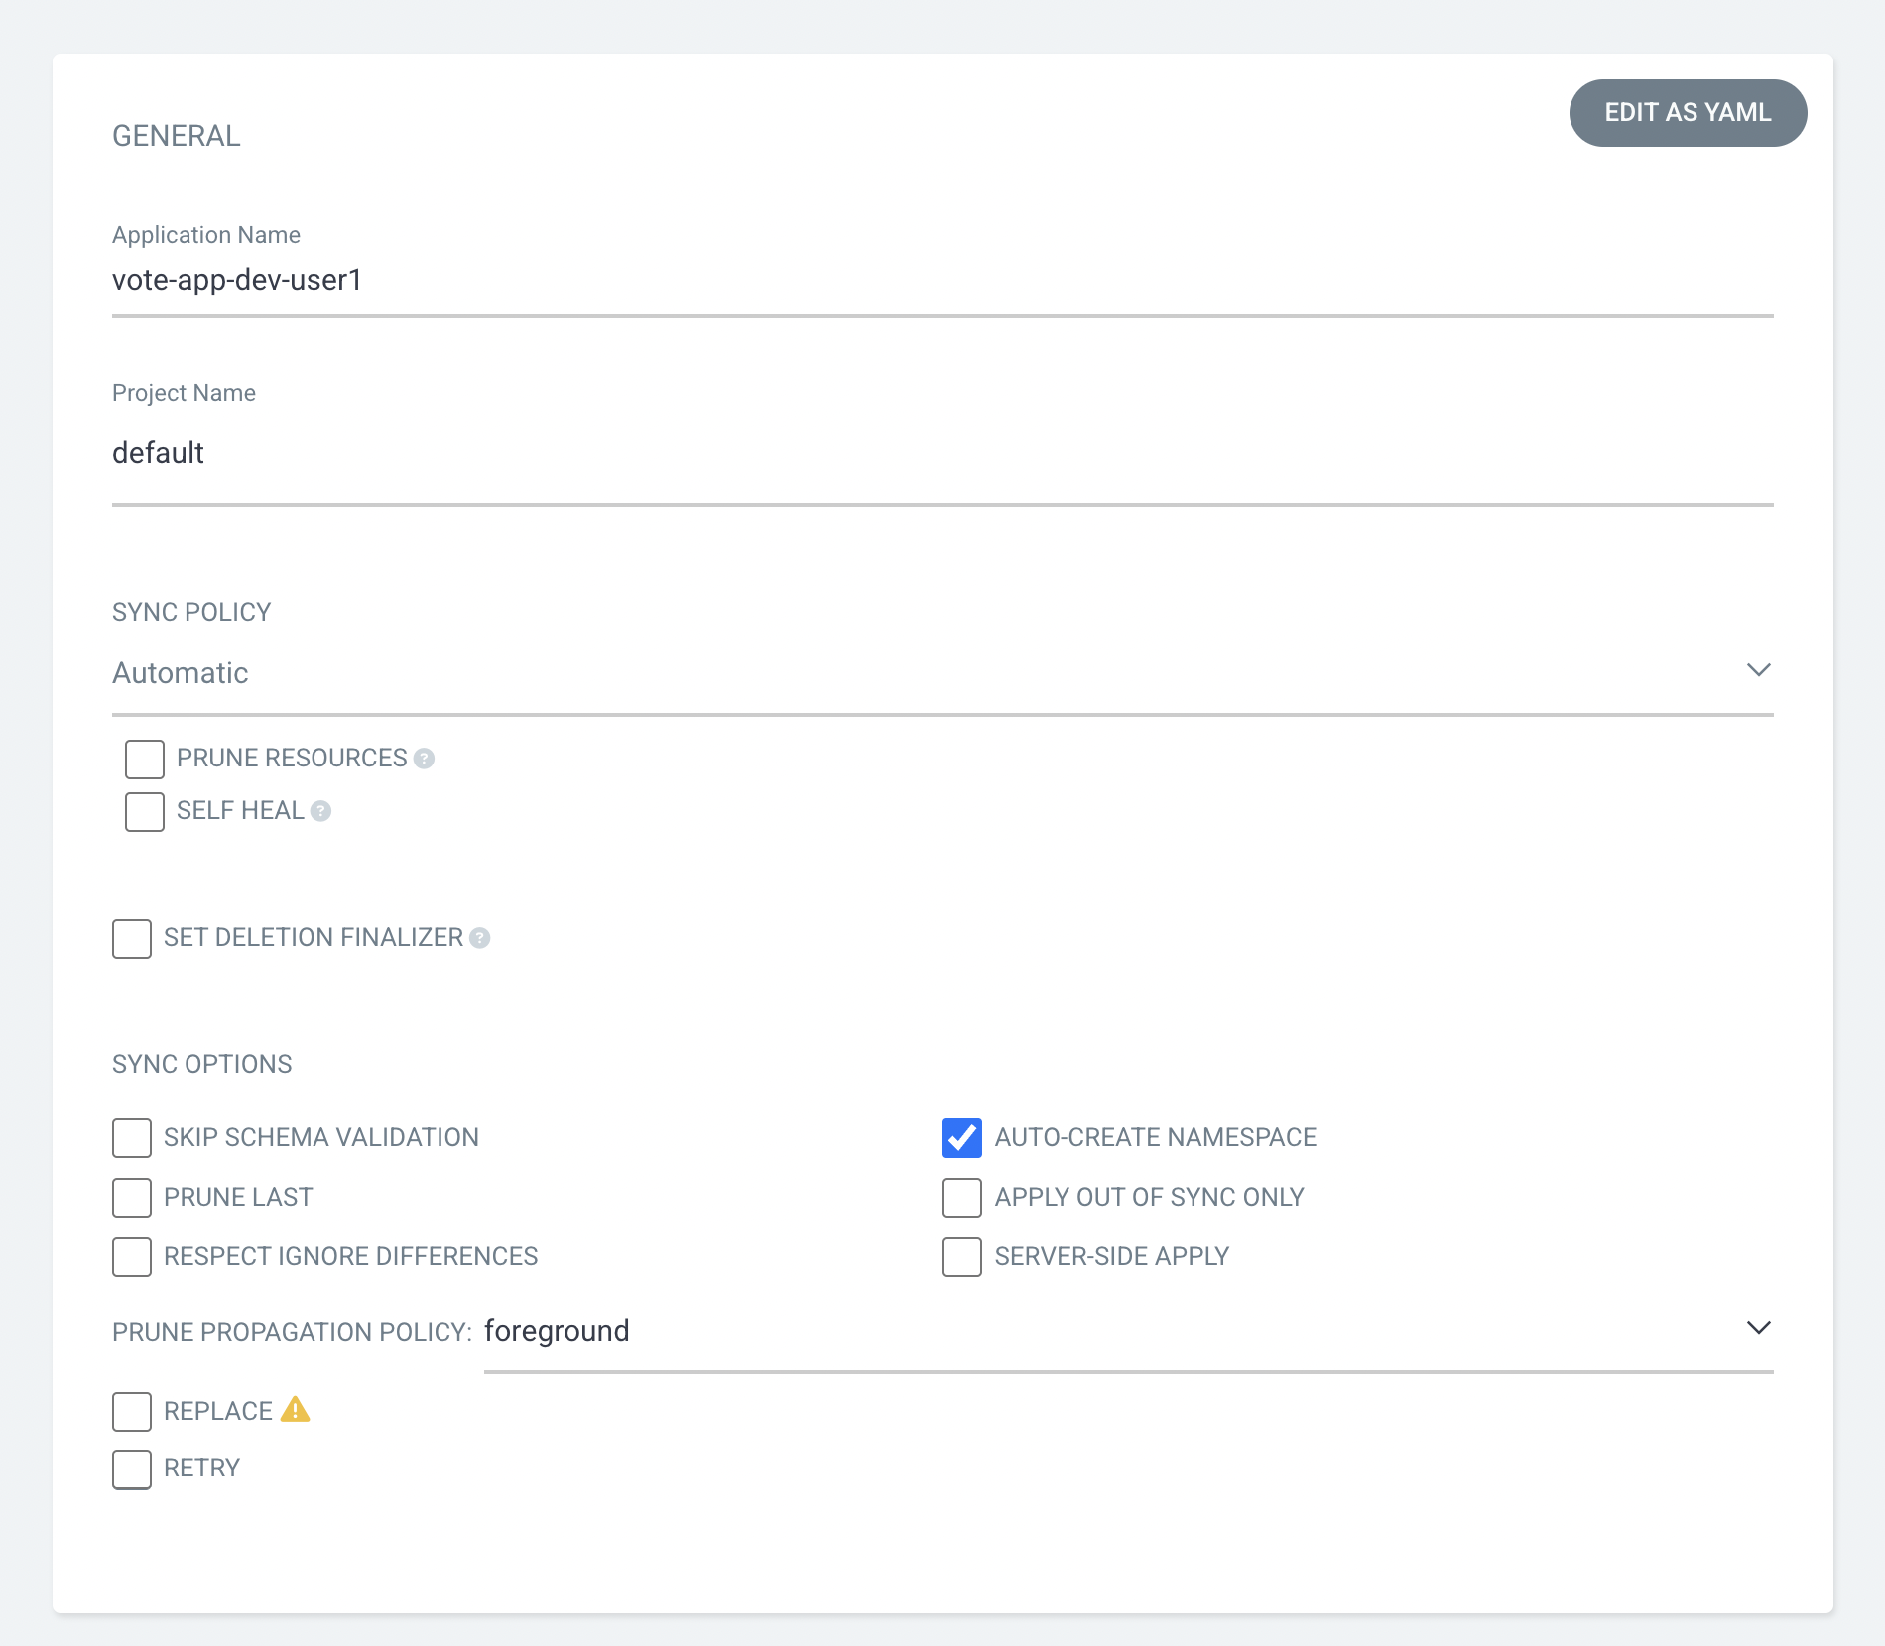Enable the Prune Resources checkbox

145,759
